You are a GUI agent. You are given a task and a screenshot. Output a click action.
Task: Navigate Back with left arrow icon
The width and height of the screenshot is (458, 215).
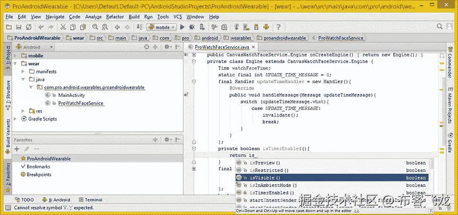tap(117, 27)
